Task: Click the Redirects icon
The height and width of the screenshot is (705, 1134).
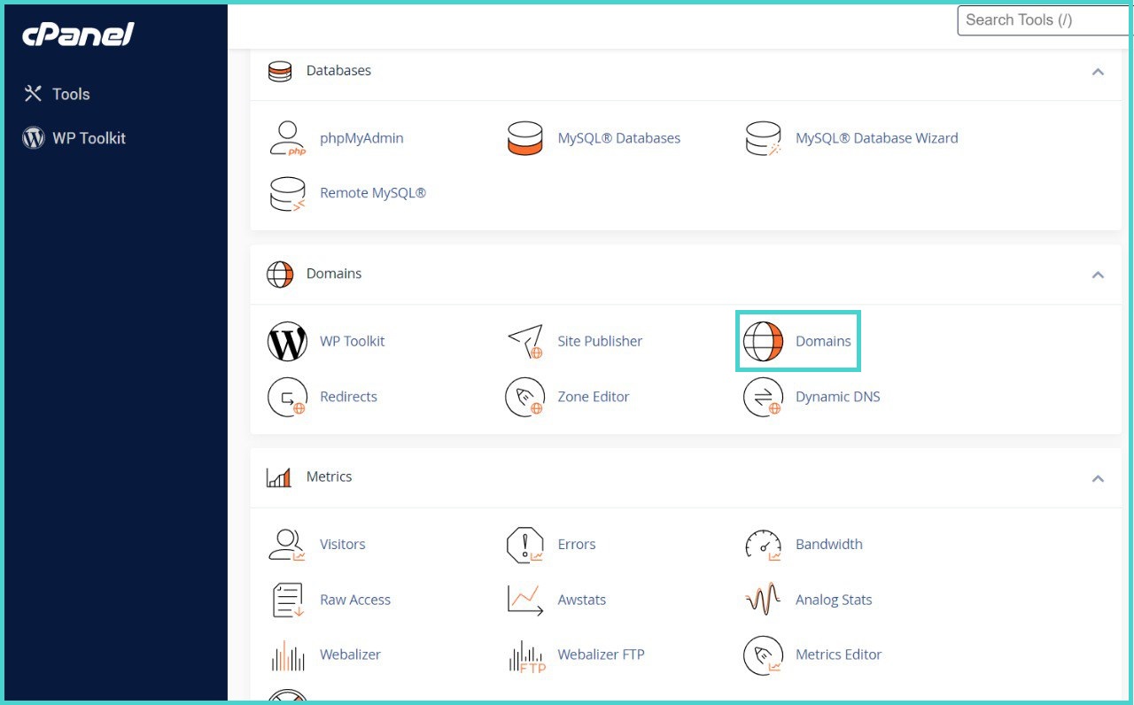Action: click(x=287, y=397)
